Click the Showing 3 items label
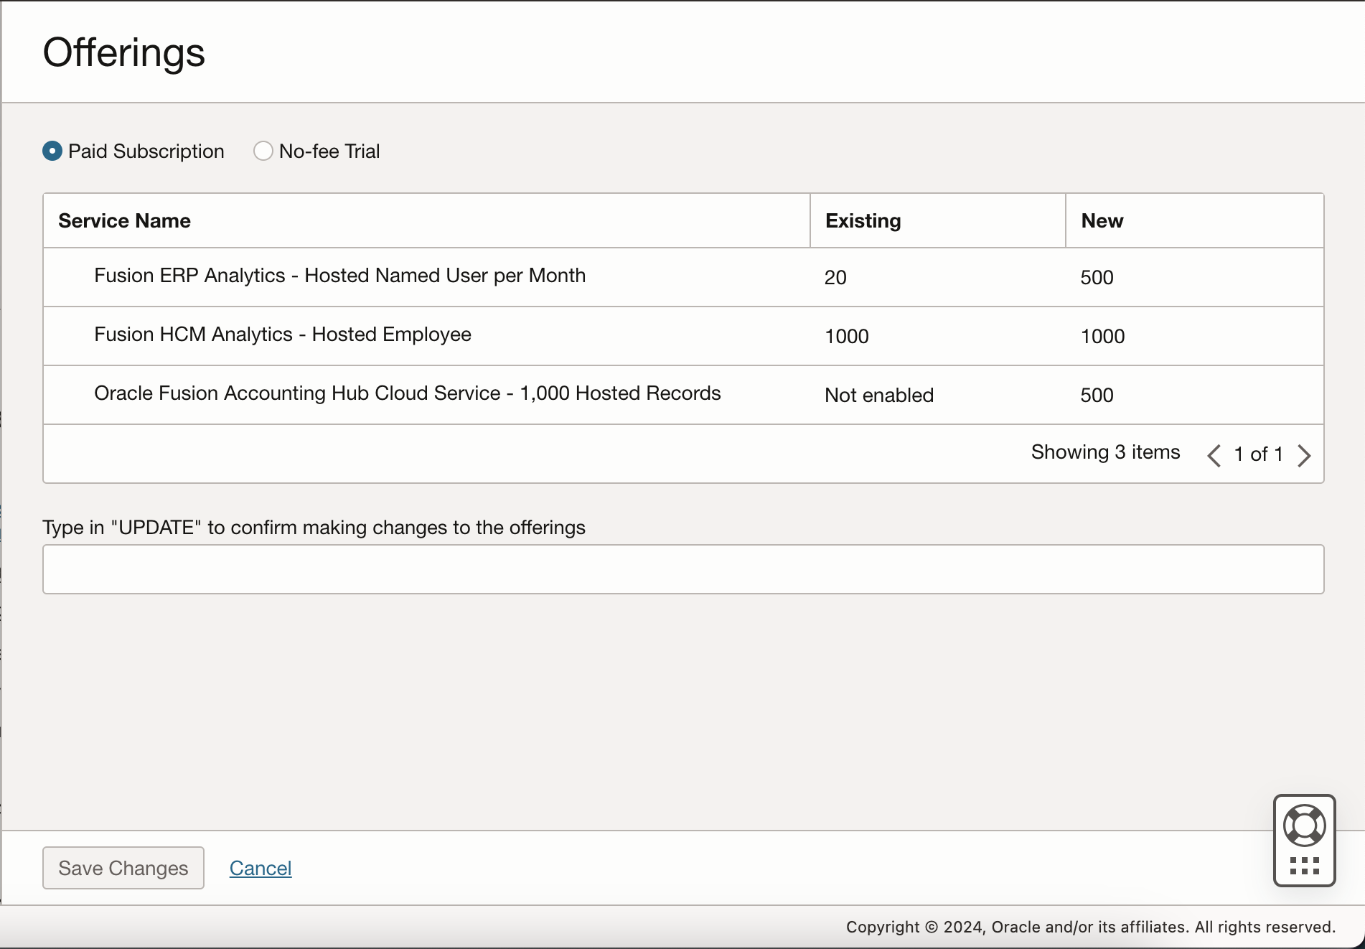The image size is (1365, 949). pos(1104,452)
